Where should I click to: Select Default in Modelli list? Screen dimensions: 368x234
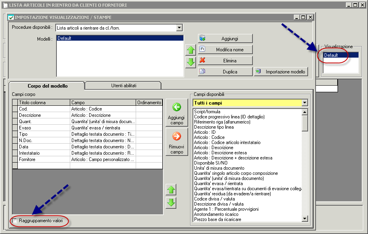[120, 38]
